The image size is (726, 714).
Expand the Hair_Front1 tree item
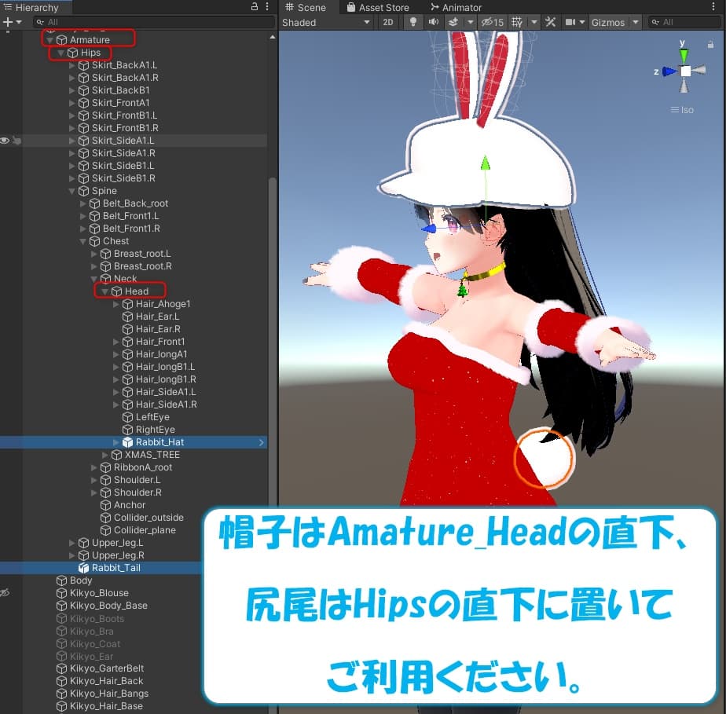coord(115,342)
